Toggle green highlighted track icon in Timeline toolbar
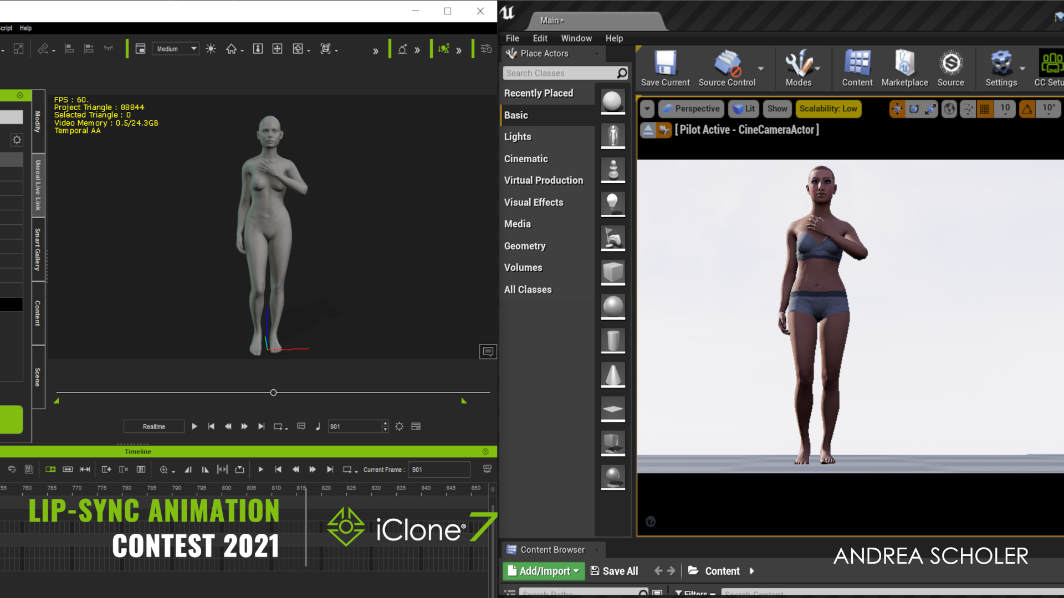 tap(50, 470)
